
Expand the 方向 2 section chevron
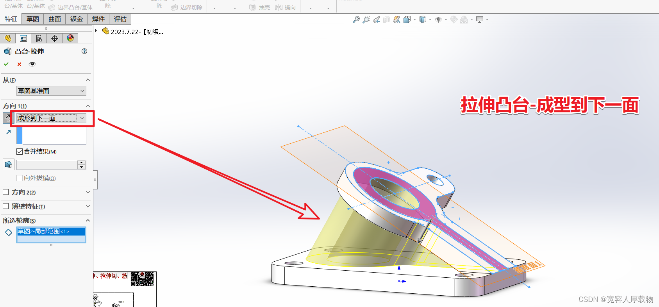click(x=88, y=192)
